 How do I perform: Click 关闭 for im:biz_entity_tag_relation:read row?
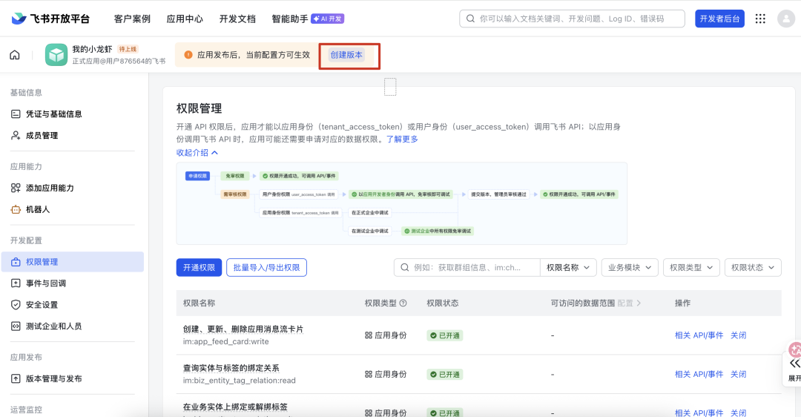738,374
